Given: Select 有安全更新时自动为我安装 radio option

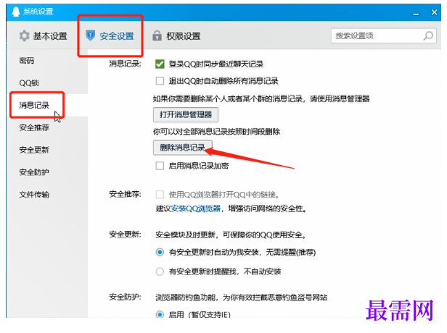Looking at the screenshot, I should tap(160, 252).
